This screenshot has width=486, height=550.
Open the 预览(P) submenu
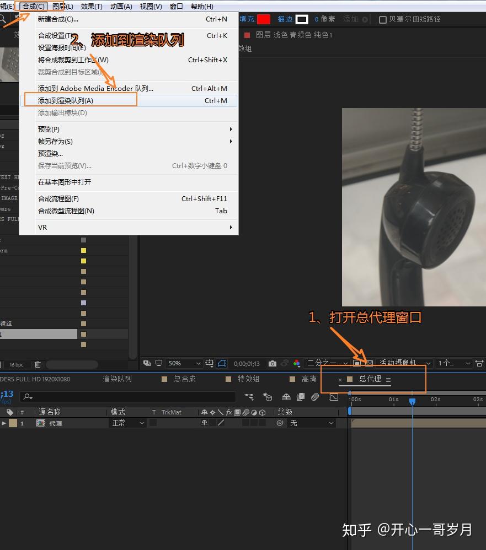pos(129,129)
